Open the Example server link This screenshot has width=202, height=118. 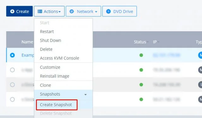click(x=28, y=55)
